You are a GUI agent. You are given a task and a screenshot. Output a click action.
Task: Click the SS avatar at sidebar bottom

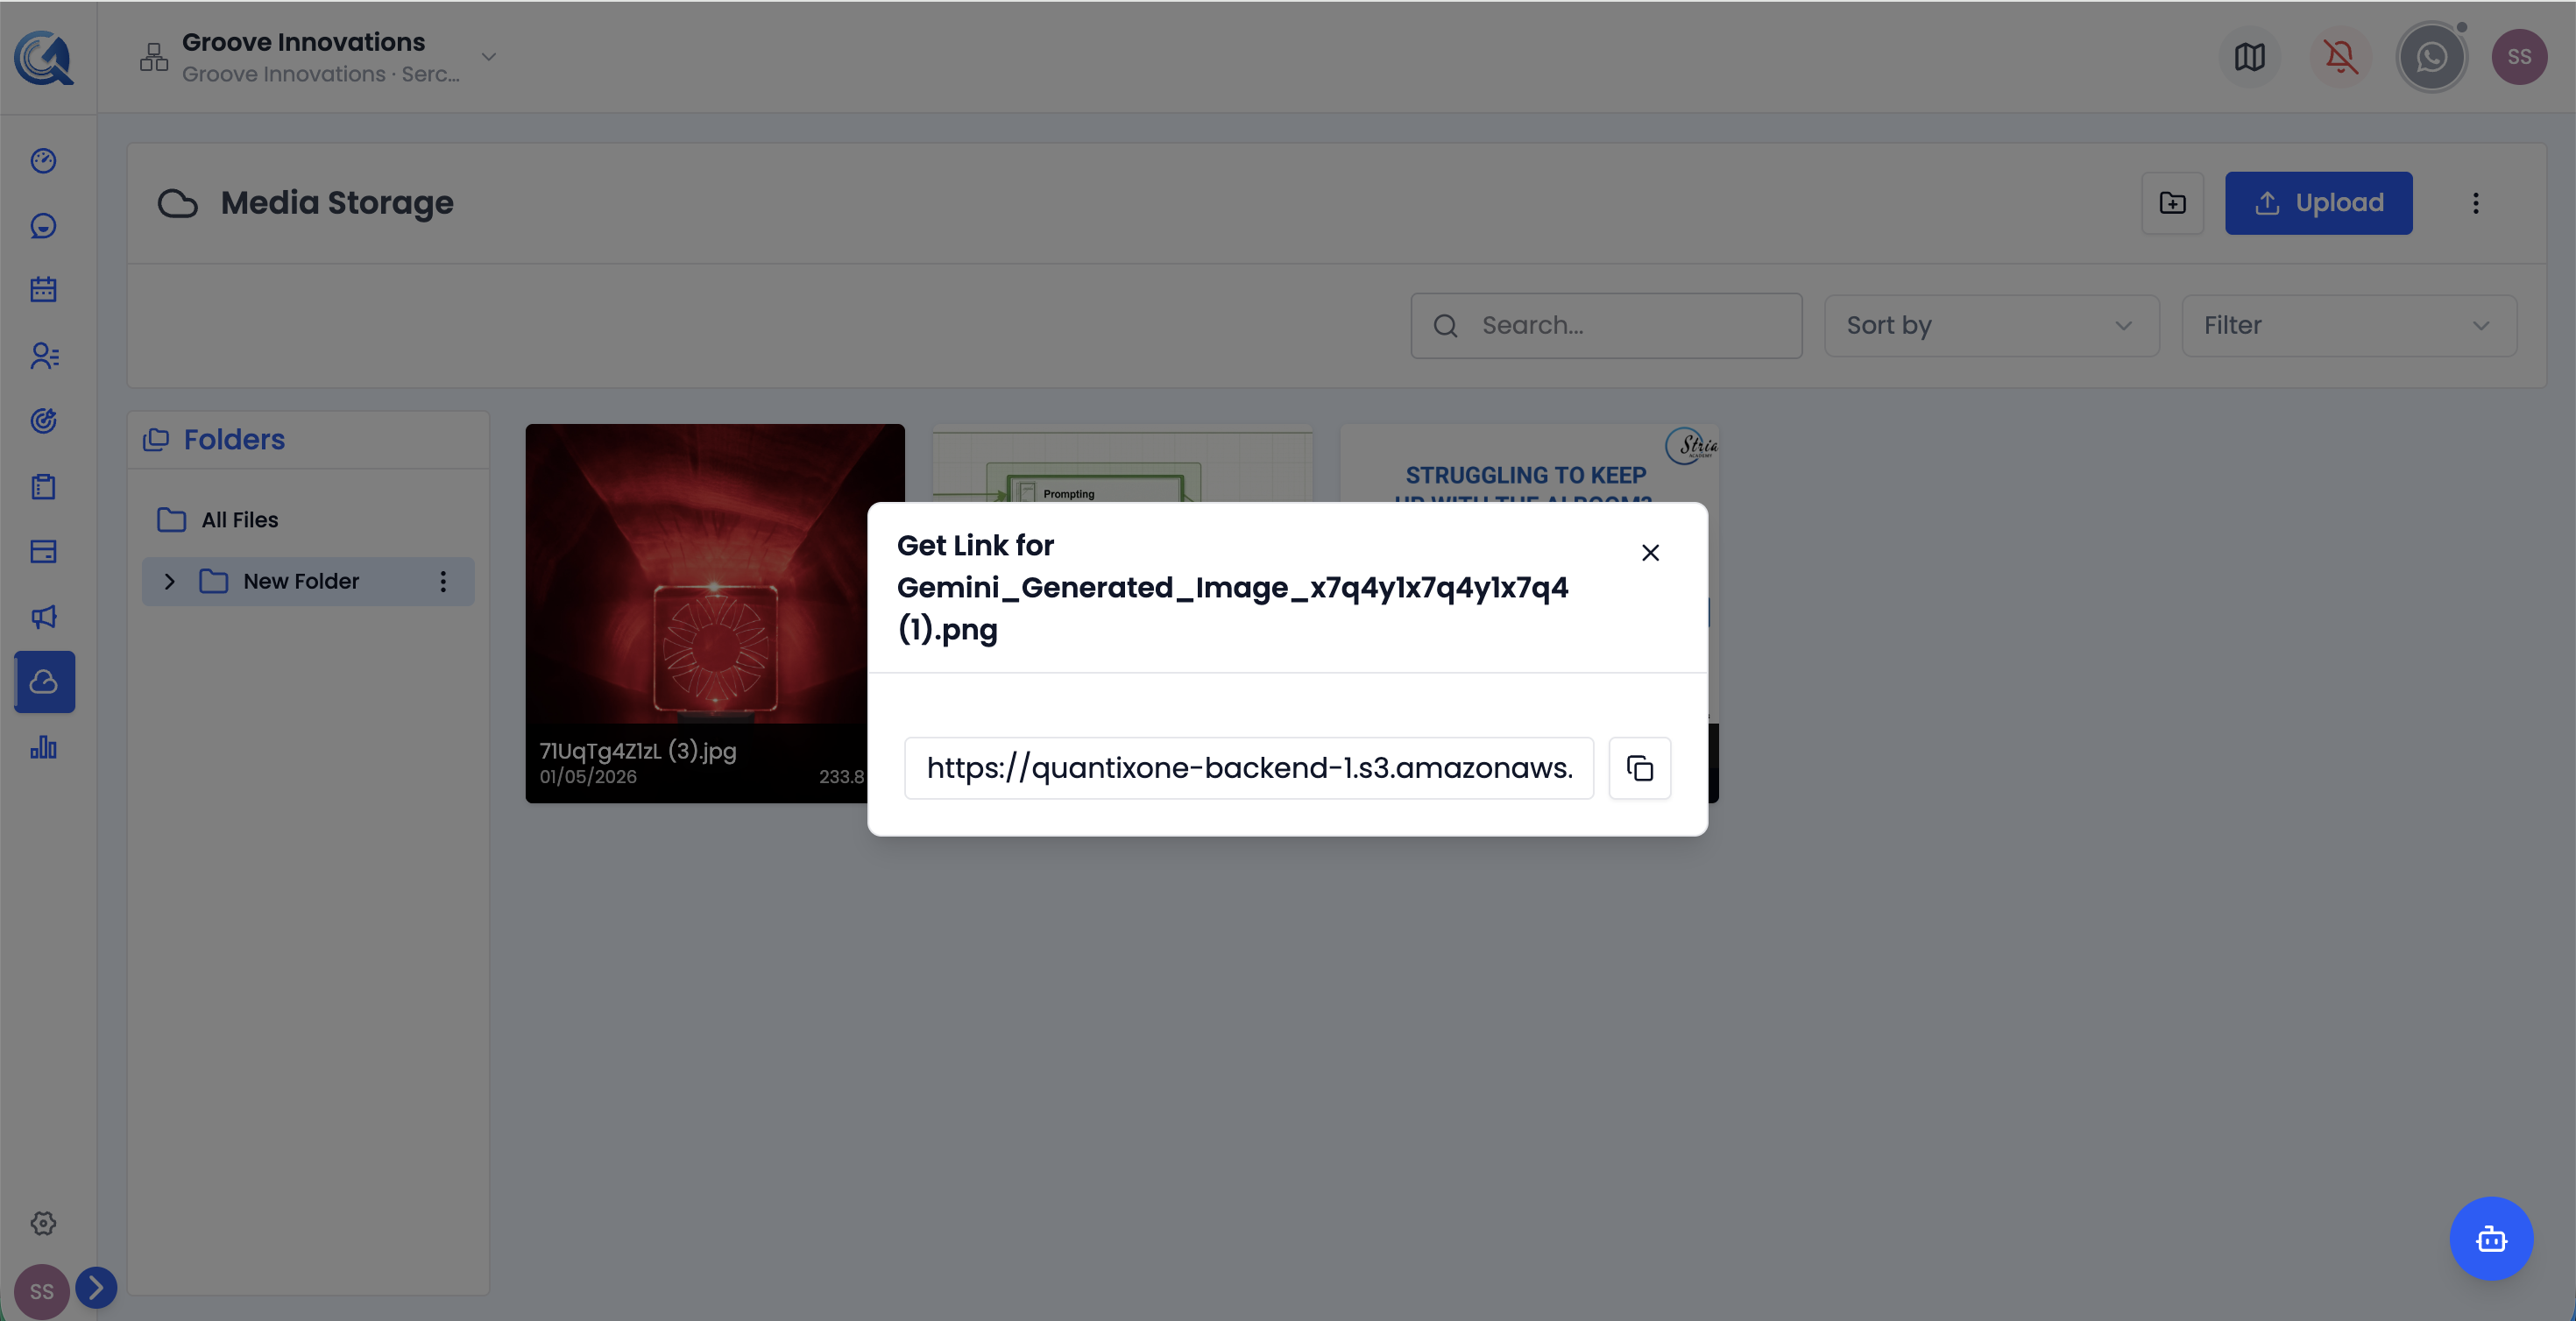point(41,1291)
